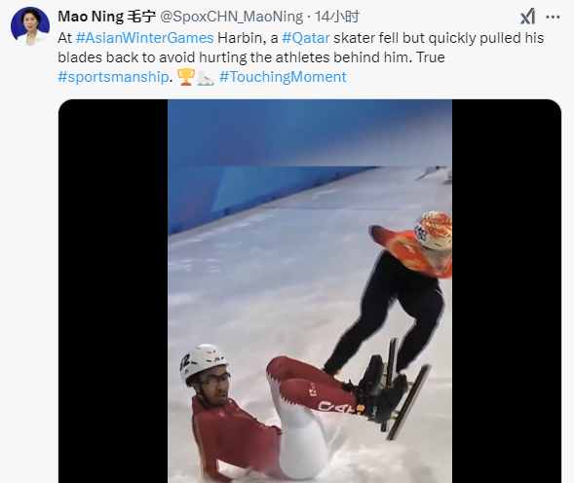Screen dimensions: 574x483
Task: Open Mao Ning's profile avatar
Action: tap(30, 26)
